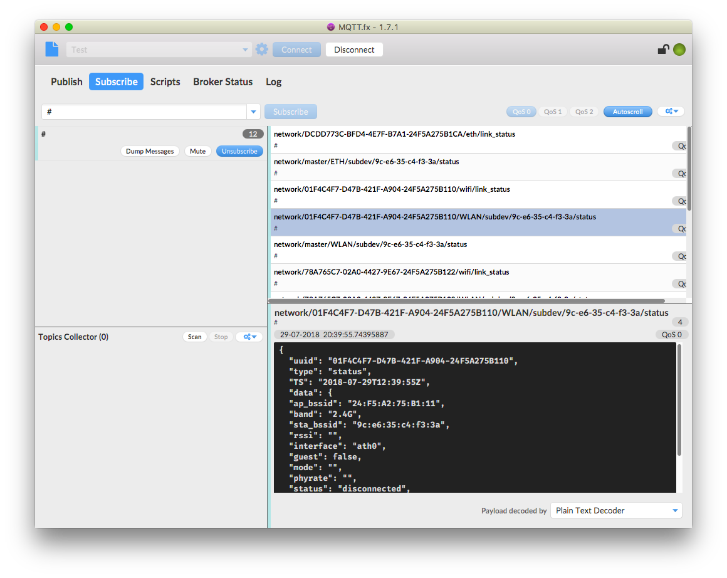727x578 pixels.
Task: Click the message number 4 badge
Action: pos(680,322)
